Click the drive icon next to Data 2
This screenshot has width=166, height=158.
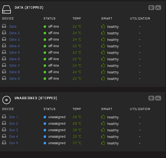4,33
